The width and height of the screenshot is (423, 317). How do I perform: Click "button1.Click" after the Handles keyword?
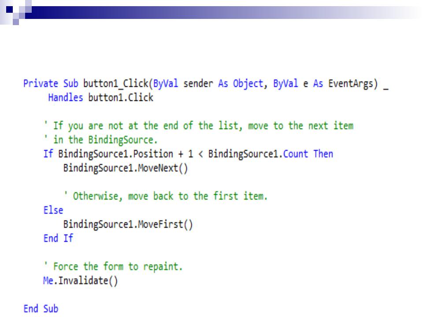pos(121,98)
